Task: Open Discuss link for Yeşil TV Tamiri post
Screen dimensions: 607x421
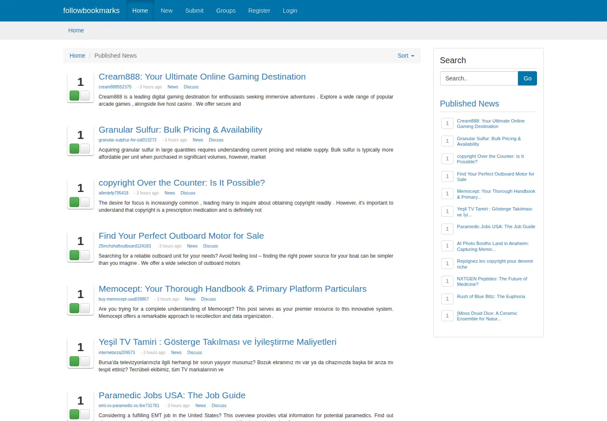Action: [194, 352]
